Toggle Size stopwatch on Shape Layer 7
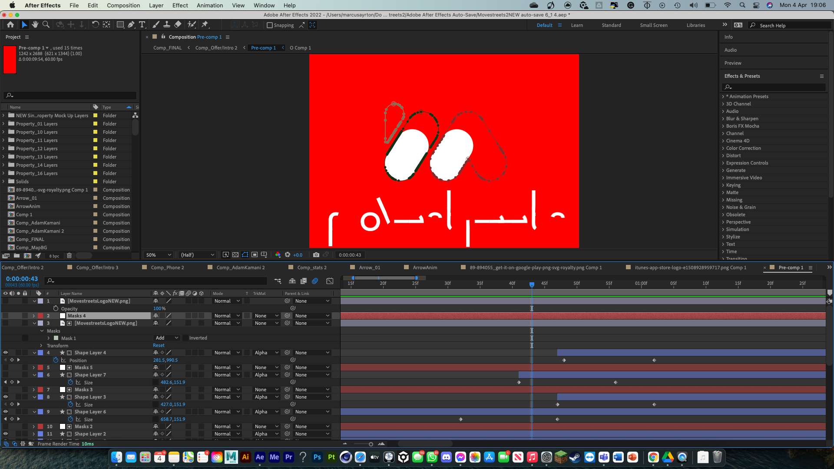Image resolution: width=834 pixels, height=469 pixels. coord(70,382)
